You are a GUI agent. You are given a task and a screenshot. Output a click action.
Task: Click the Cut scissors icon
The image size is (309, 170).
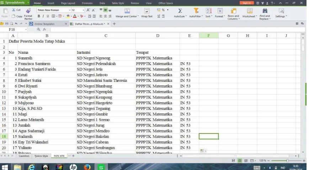tap(14, 10)
